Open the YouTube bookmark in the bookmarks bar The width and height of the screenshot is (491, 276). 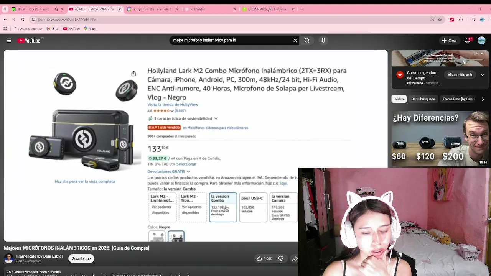(71, 28)
